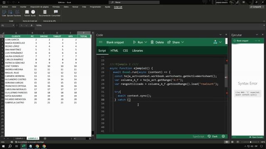The width and height of the screenshot is (266, 149).
Task: Open the Libraries tab
Action: [x=138, y=50]
